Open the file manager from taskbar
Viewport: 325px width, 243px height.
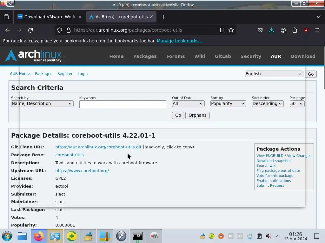click(x=22, y=236)
